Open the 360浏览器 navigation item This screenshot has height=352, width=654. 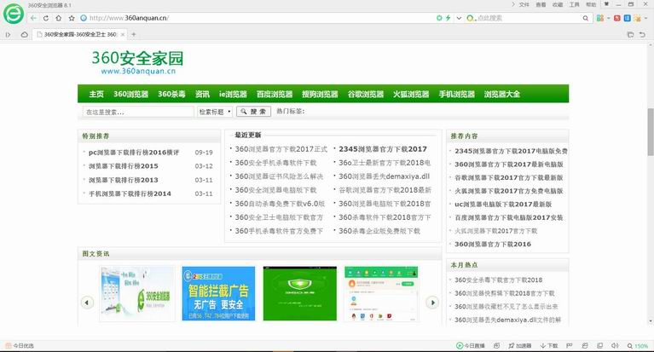tap(131, 94)
